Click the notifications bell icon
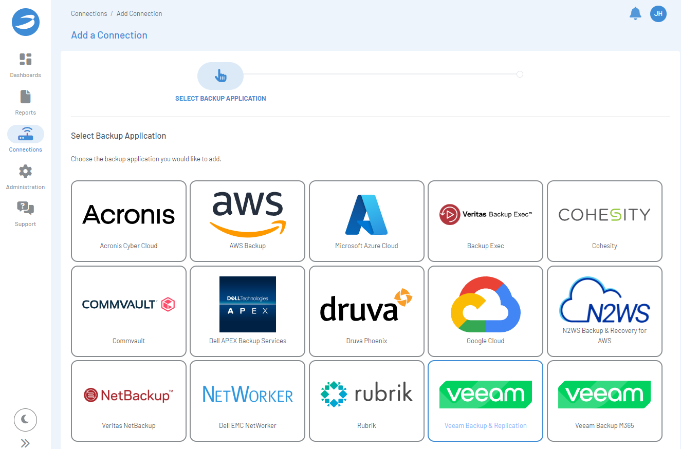 pos(636,14)
